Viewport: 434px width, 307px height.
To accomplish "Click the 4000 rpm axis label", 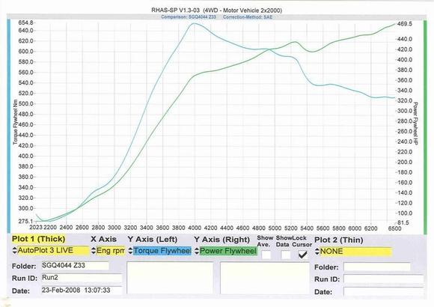I will click(x=195, y=228).
